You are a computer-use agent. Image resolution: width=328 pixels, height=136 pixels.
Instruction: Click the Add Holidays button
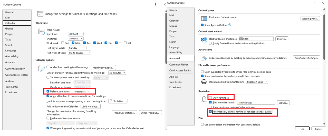pyautogui.click(x=90, y=107)
